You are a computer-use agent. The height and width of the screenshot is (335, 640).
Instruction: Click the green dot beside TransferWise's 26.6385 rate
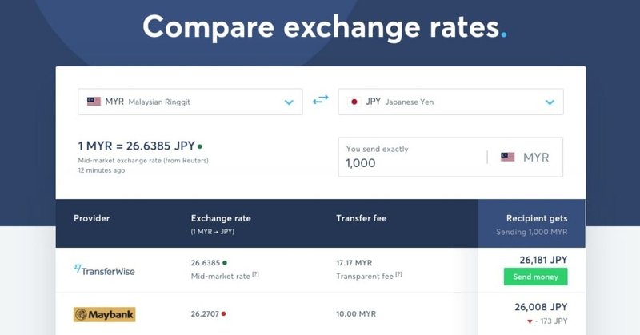[225, 263]
